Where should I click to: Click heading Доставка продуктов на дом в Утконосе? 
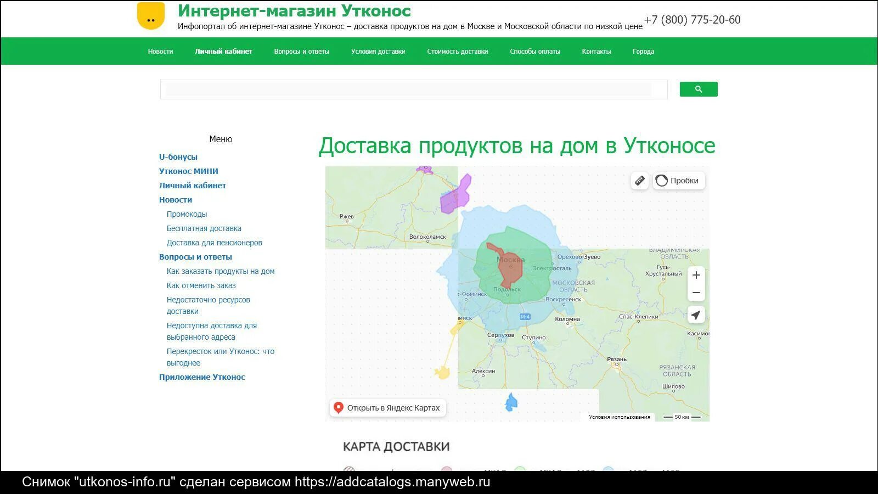coord(517,146)
